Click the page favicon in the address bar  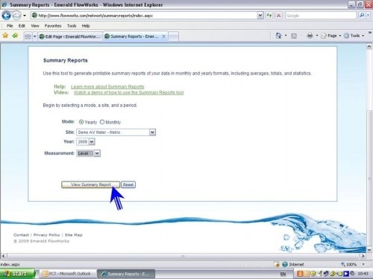coord(35,16)
